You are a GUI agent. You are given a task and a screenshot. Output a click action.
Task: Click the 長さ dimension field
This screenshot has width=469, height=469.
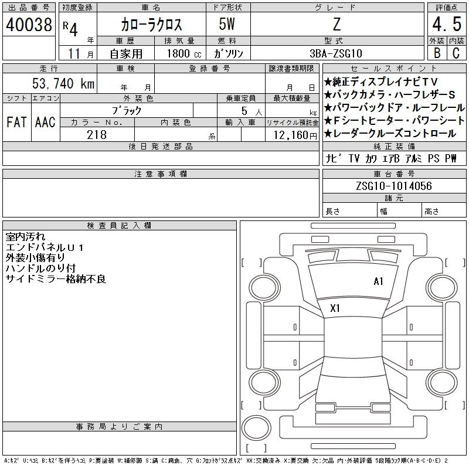pos(349,210)
